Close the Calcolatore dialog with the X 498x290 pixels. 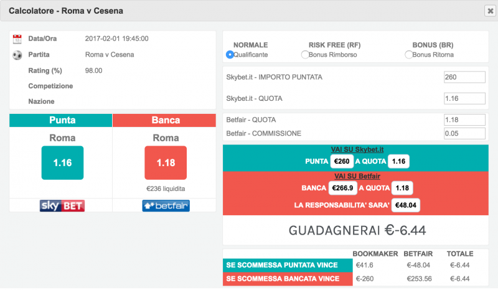[x=489, y=11]
